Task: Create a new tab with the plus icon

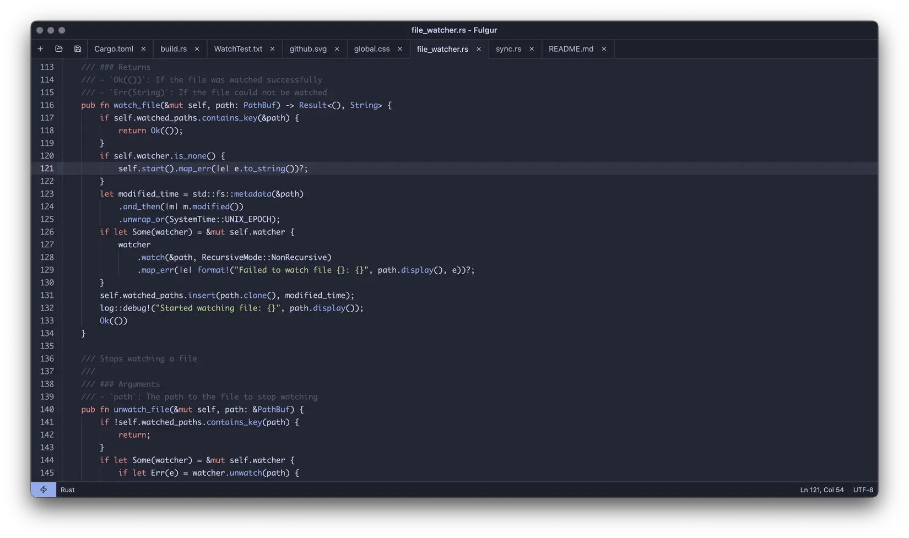Action: click(40, 48)
